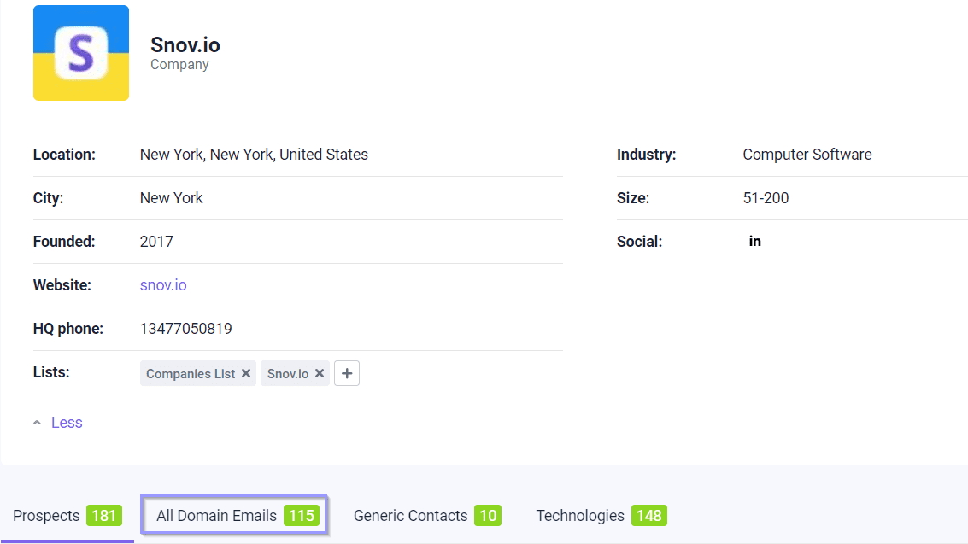
Task: Remove the Companies List tag
Action: coord(246,373)
